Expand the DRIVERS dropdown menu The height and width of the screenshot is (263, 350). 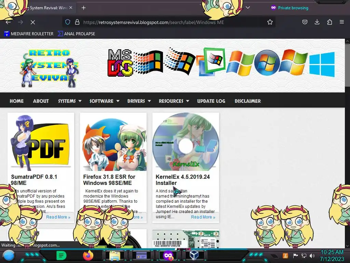139,101
